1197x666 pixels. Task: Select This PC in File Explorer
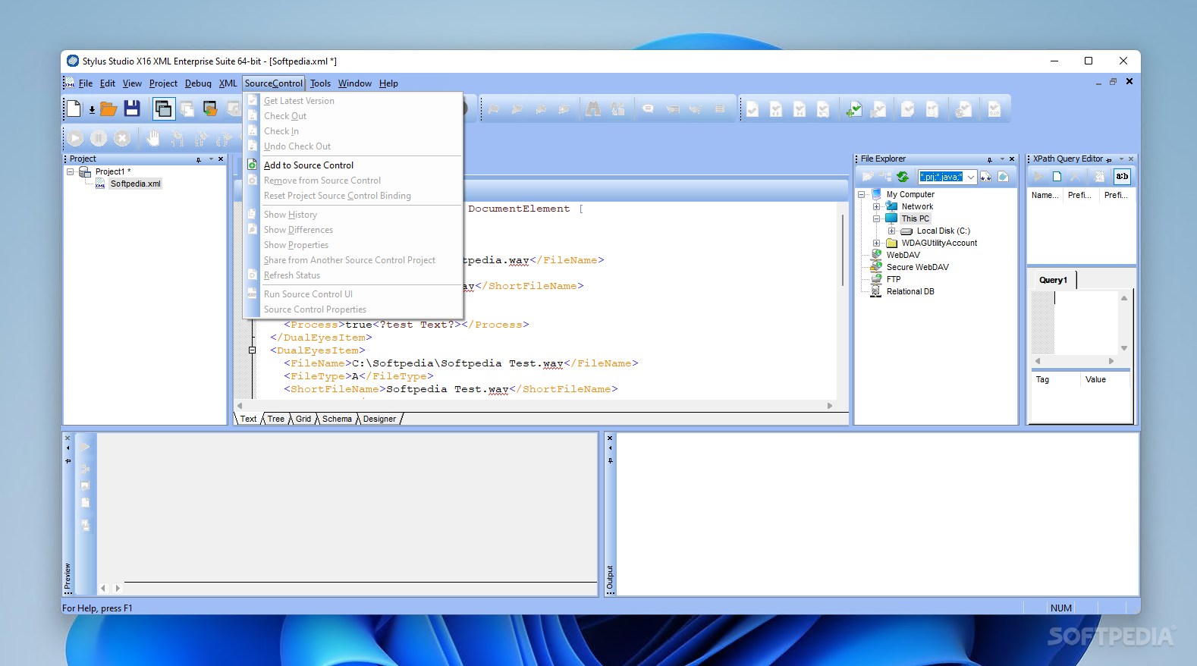click(x=915, y=218)
